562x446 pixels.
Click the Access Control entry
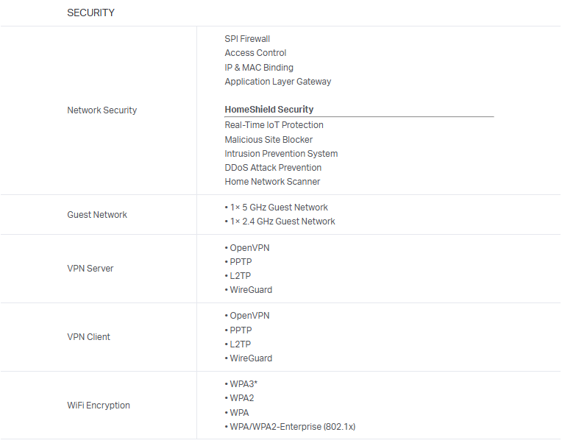click(255, 53)
